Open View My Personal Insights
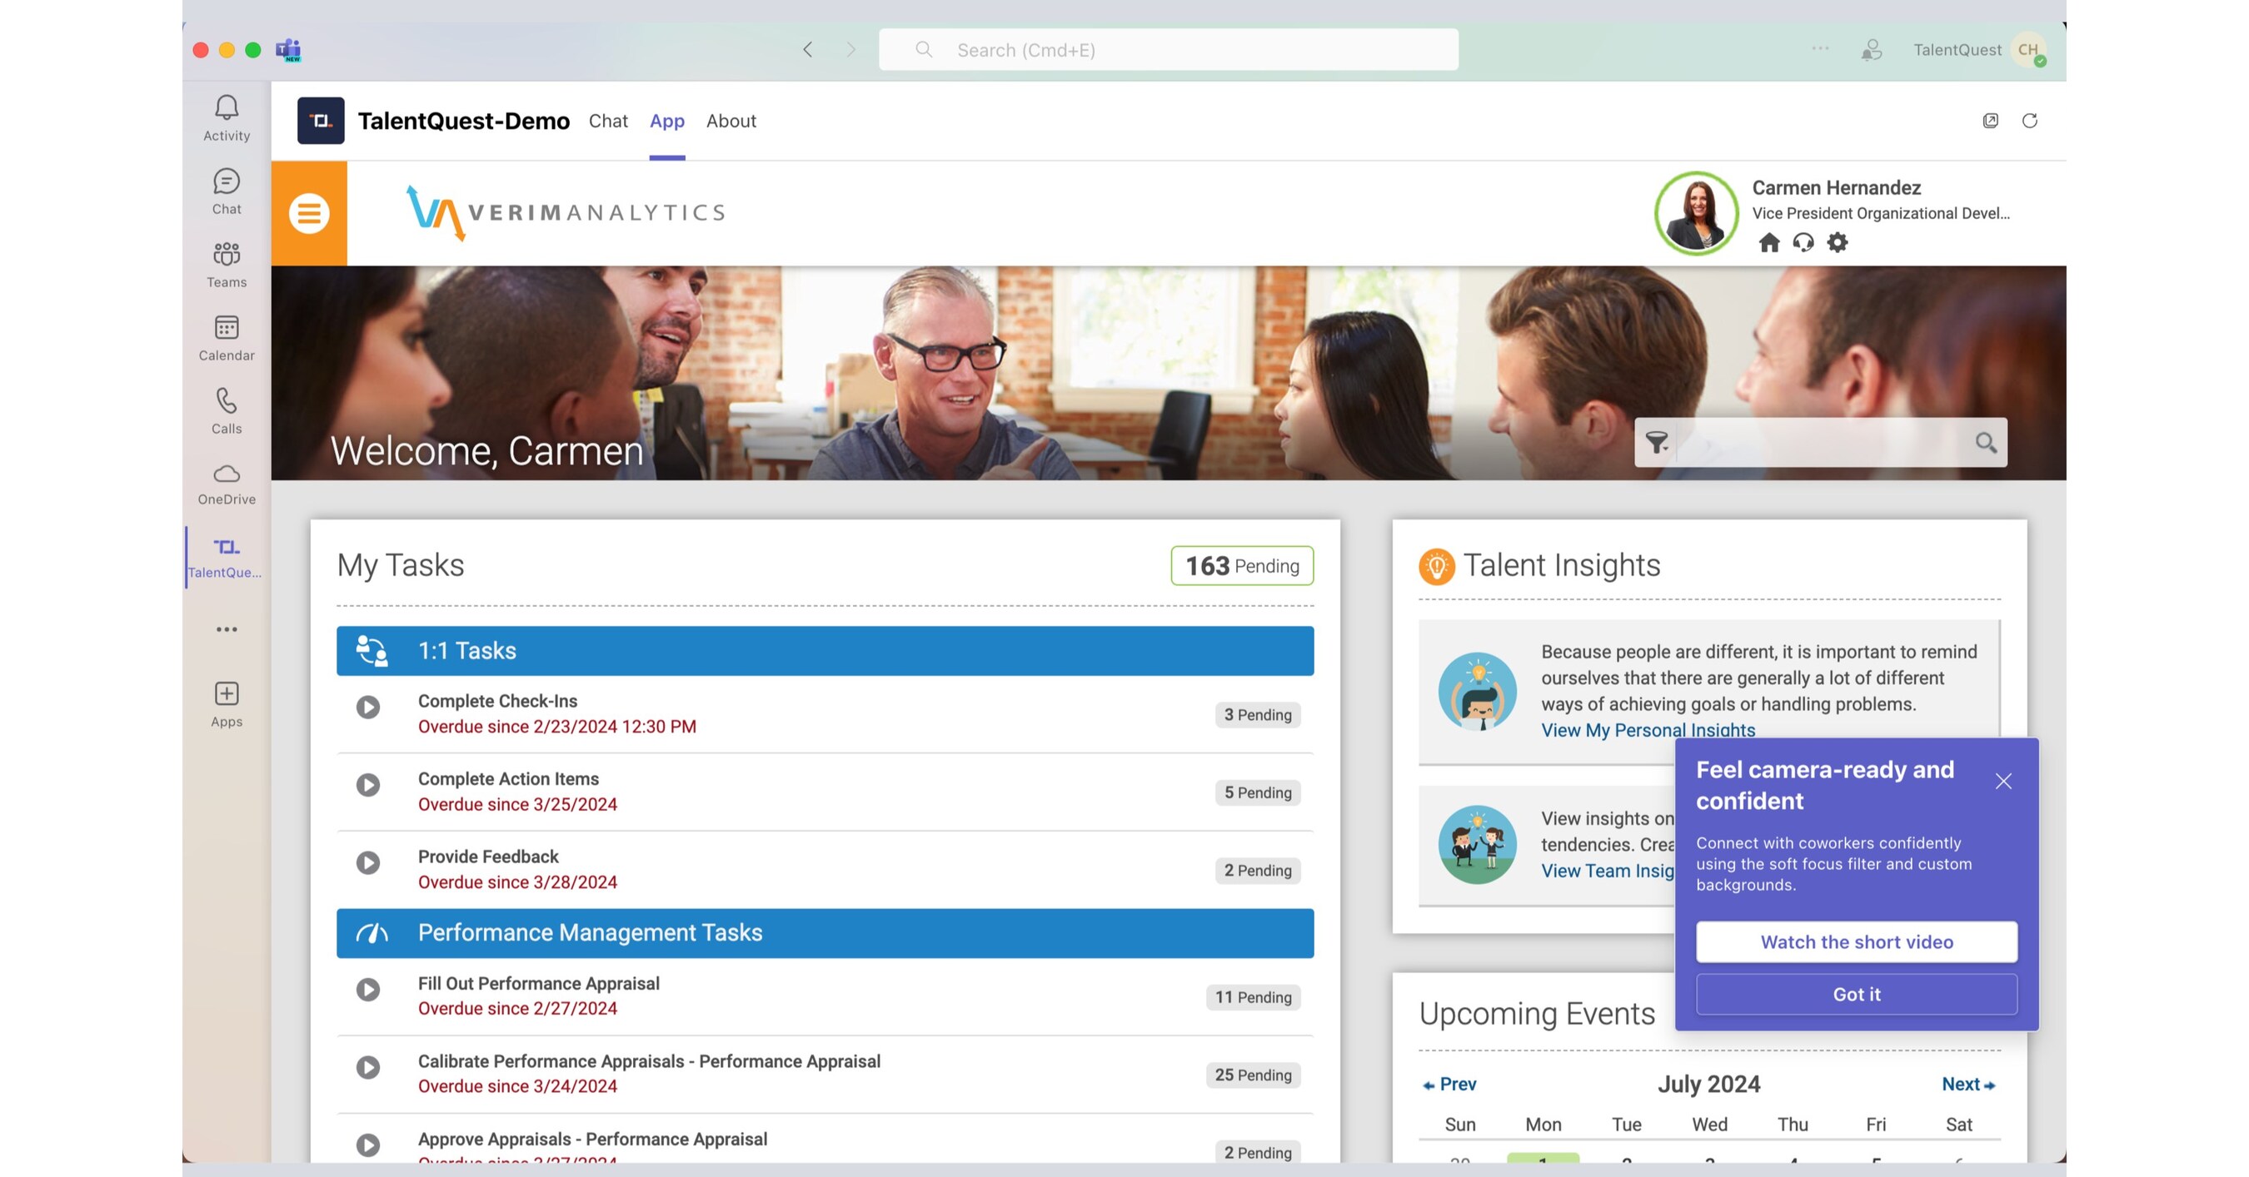The image size is (2249, 1177). point(1648,730)
